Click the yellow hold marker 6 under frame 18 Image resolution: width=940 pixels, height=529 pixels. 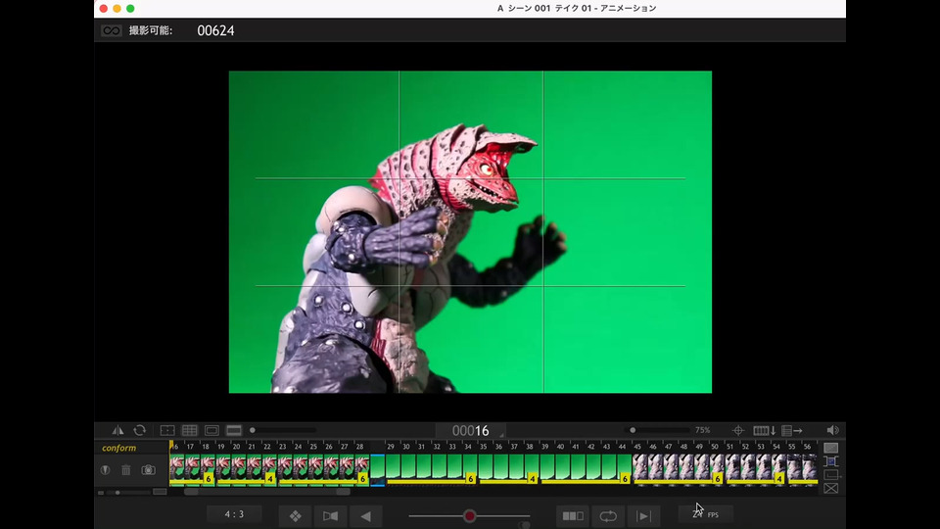tap(209, 479)
